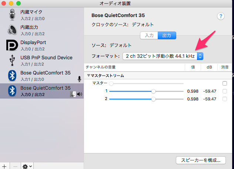Image resolution: width=234 pixels, height=169 pixels.
Task: Click the Bose QuietComfort 35 heading in detail pane
Action: (x=118, y=16)
